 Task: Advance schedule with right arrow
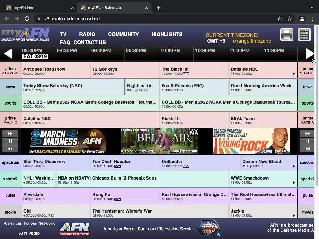[x=310, y=54]
